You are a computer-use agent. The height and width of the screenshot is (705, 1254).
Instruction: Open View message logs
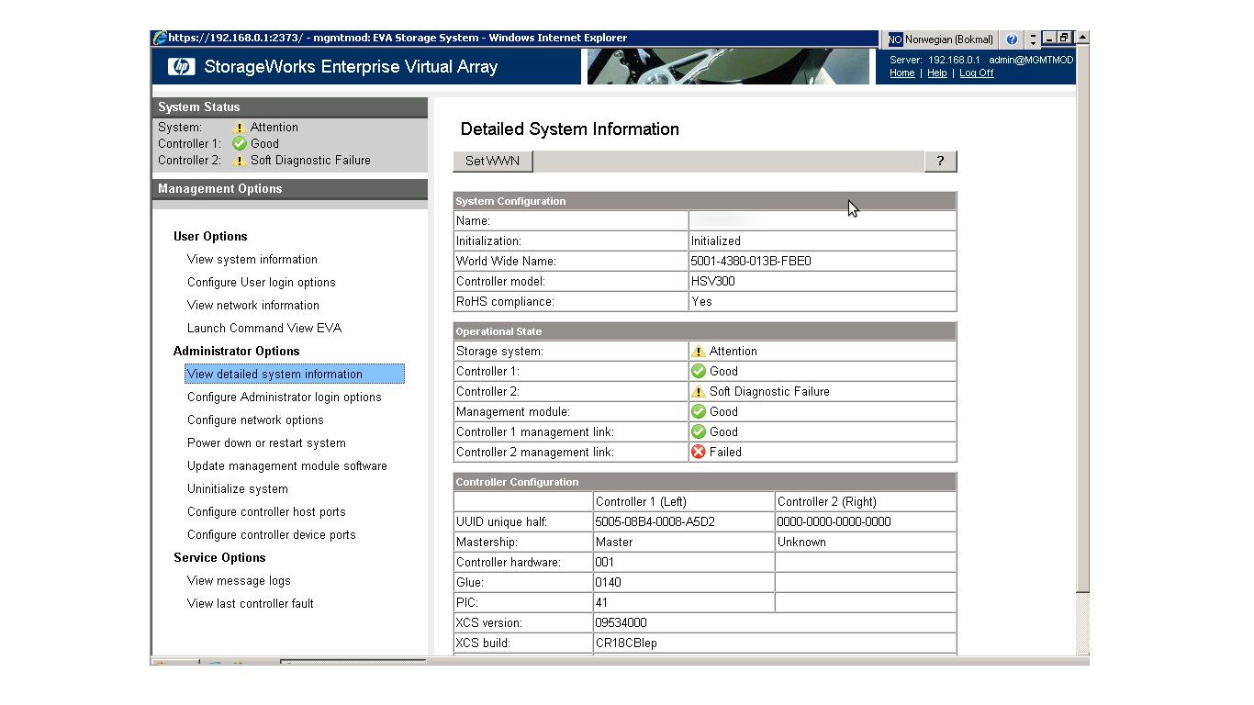239,580
